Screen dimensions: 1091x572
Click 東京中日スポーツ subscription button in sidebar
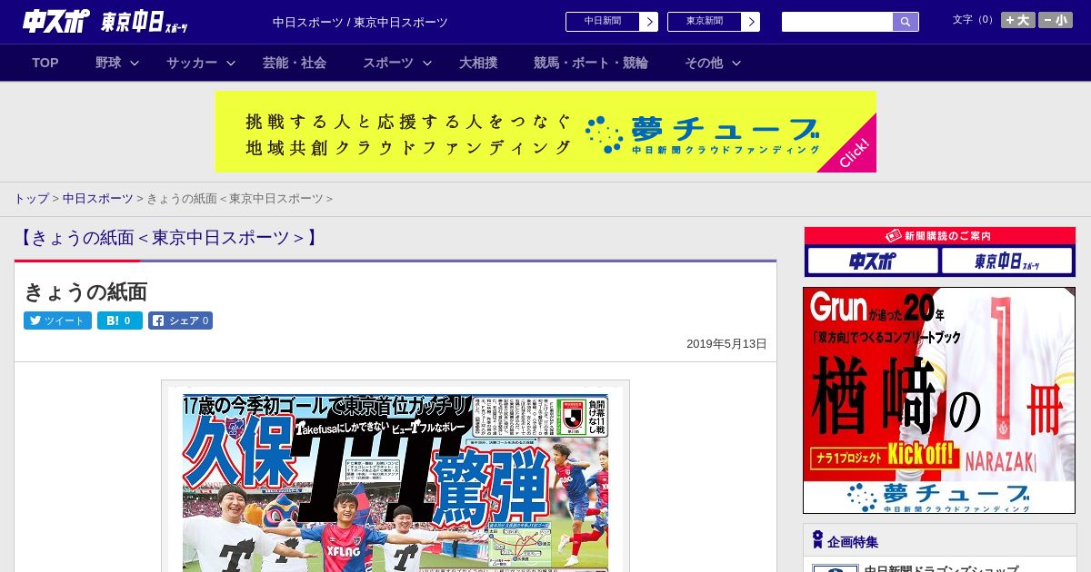point(1006,261)
